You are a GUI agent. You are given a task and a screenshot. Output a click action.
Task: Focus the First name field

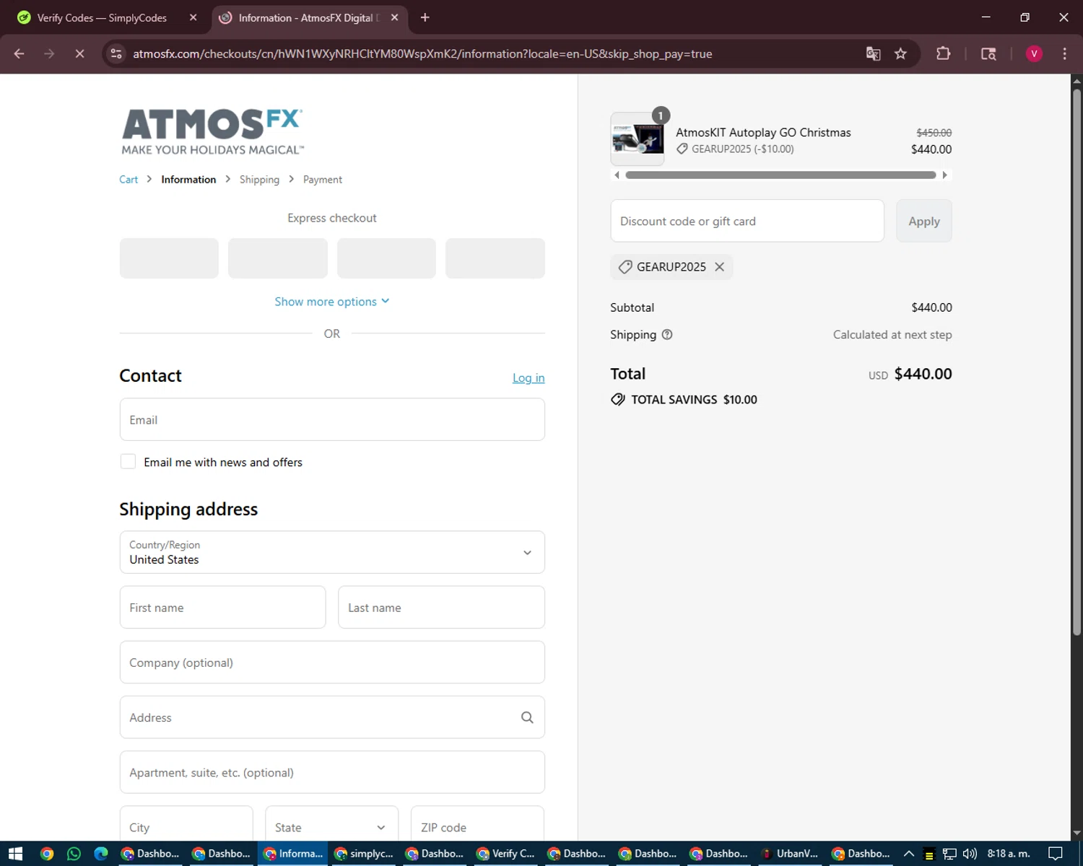pos(222,607)
